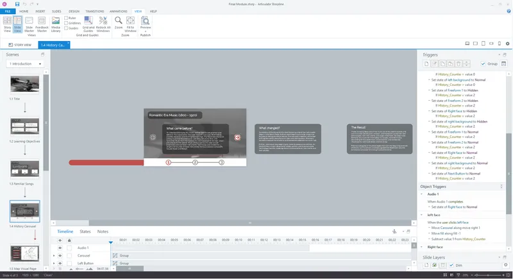The height and width of the screenshot is (279, 513).
Task: Open the Feedback Master view
Action: [x=42, y=24]
